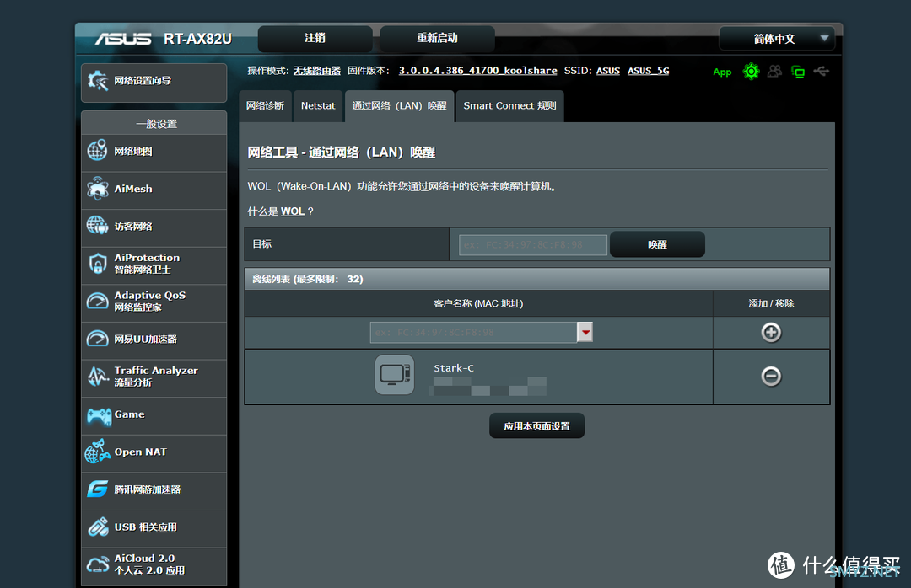The height and width of the screenshot is (588, 911).
Task: Remove Stark-C with the minus icon
Action: (x=771, y=376)
